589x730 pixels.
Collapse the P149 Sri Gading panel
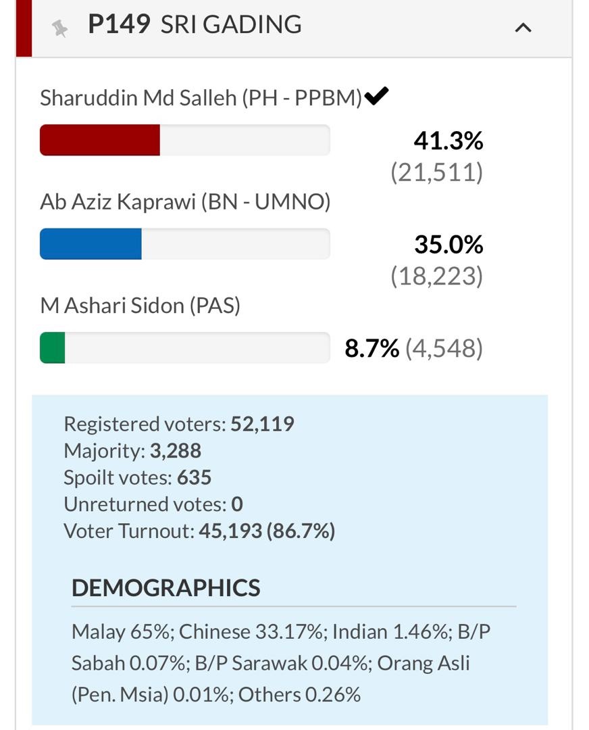pyautogui.click(x=523, y=28)
